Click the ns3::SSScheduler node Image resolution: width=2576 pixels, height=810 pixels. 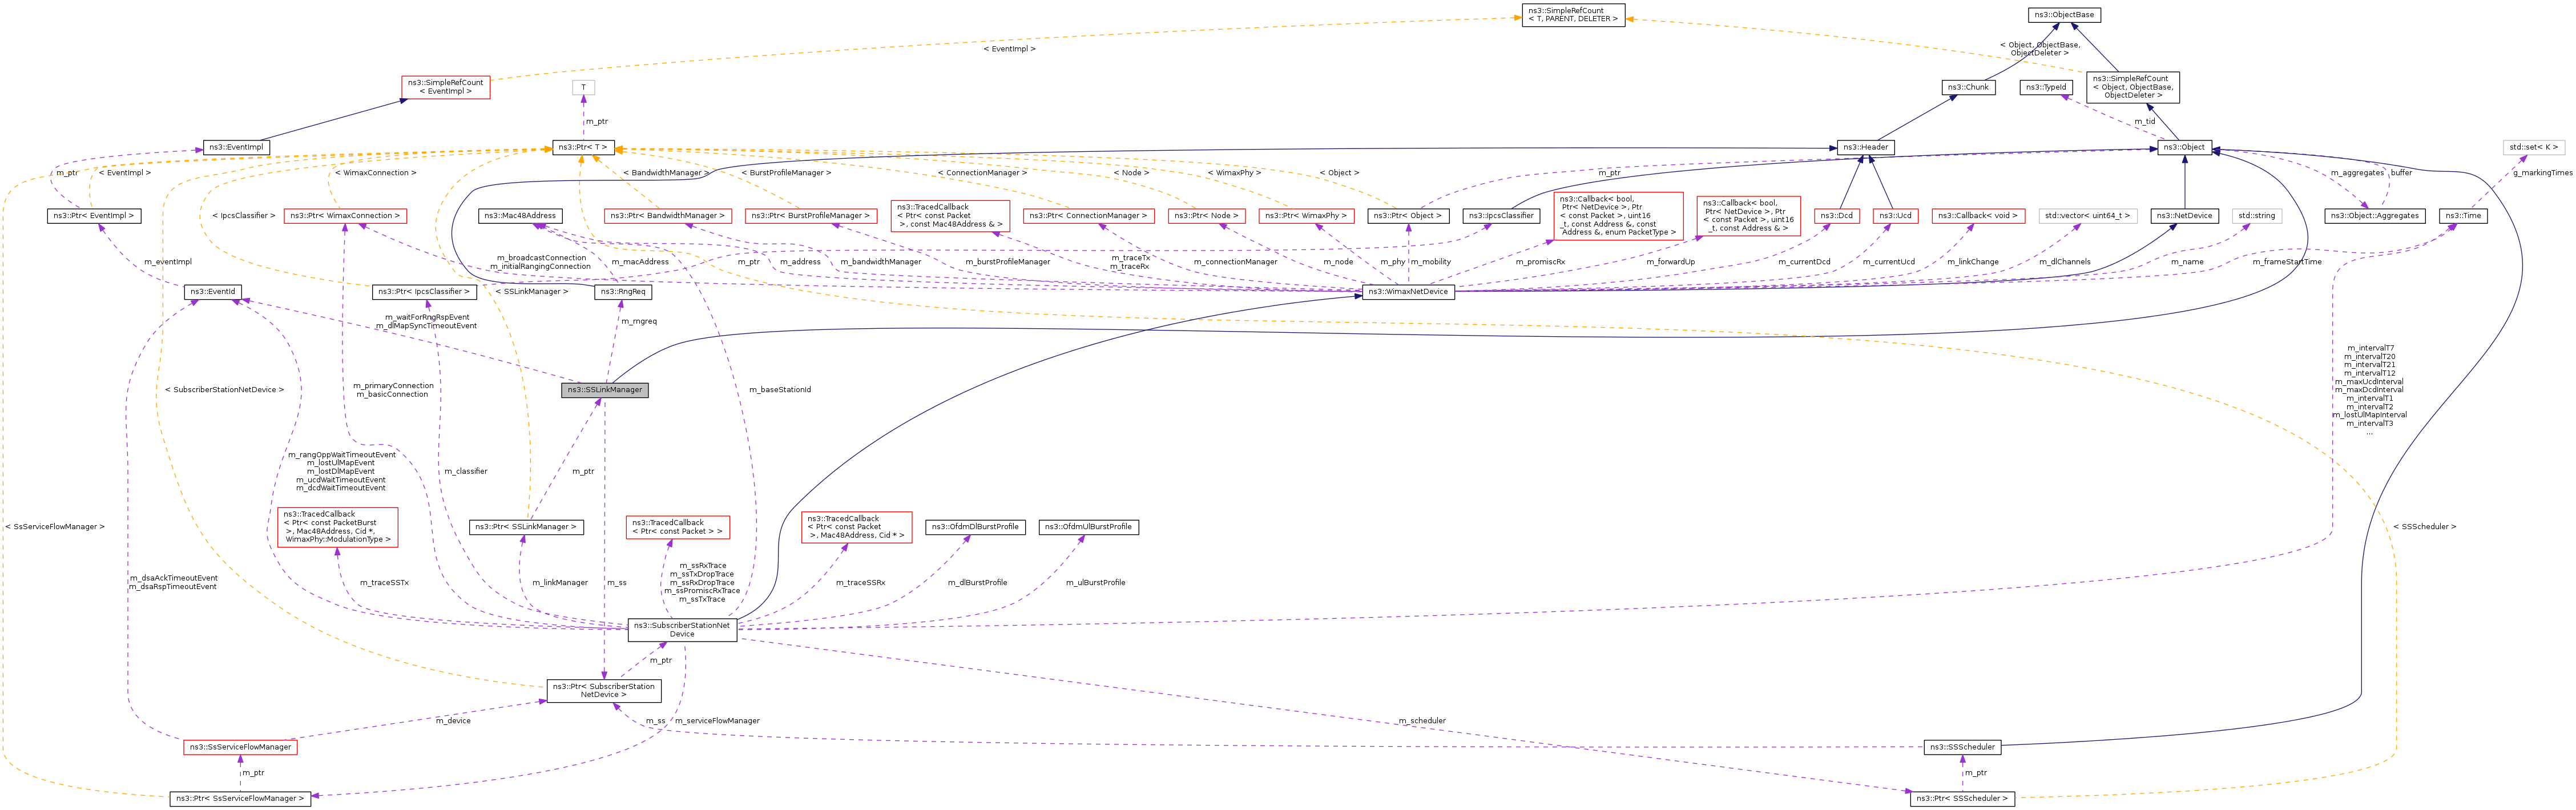(x=1962, y=747)
